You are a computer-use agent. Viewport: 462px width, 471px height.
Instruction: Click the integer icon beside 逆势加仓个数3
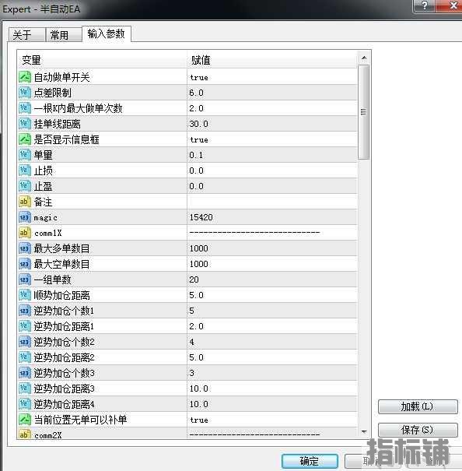(25, 374)
